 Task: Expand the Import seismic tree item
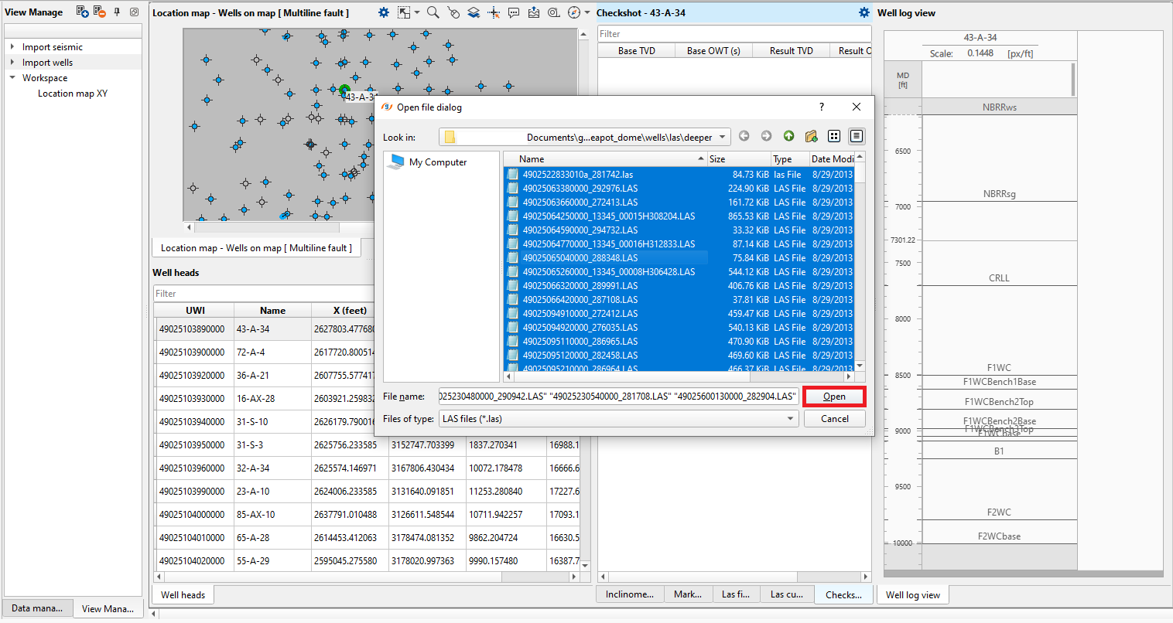12,46
